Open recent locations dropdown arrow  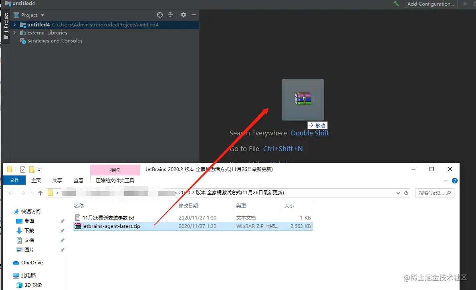pos(32,193)
